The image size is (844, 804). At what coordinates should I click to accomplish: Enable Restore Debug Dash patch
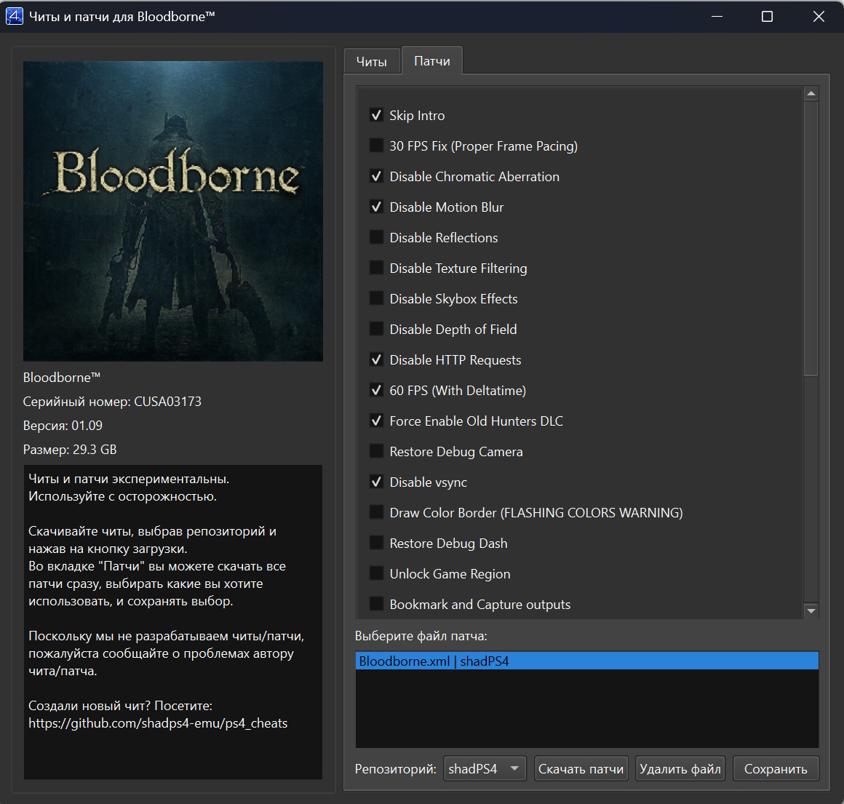coord(376,543)
